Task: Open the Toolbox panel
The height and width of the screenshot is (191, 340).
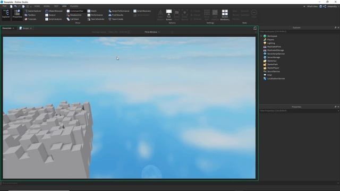Action: [30, 15]
